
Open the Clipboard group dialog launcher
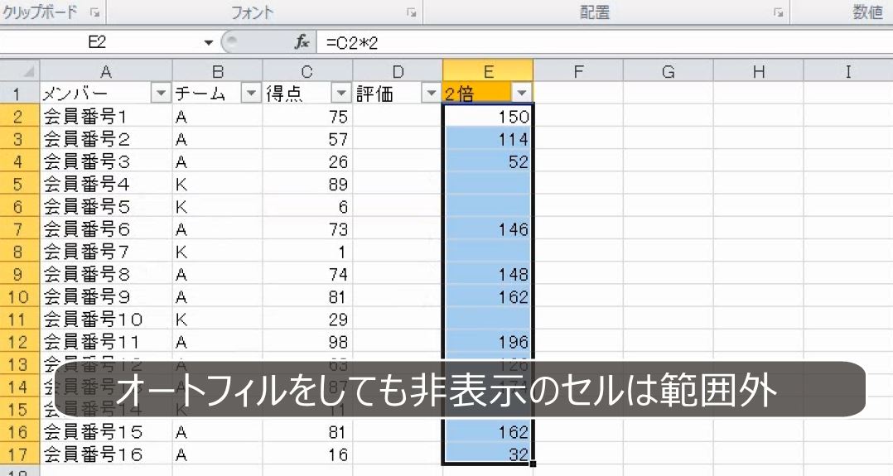click(94, 12)
